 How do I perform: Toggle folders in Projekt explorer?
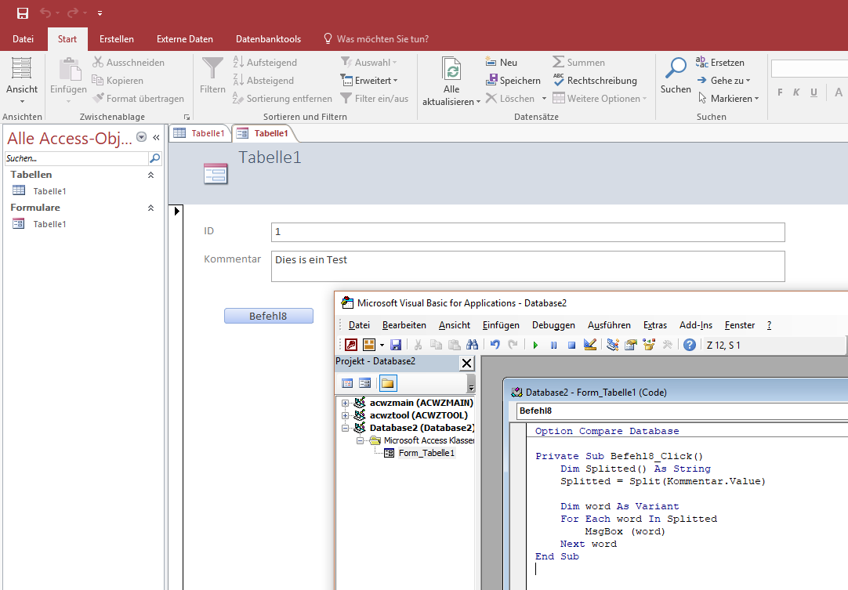388,383
